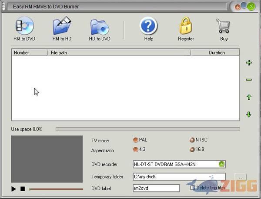Open the Help question mark icon

(148, 27)
